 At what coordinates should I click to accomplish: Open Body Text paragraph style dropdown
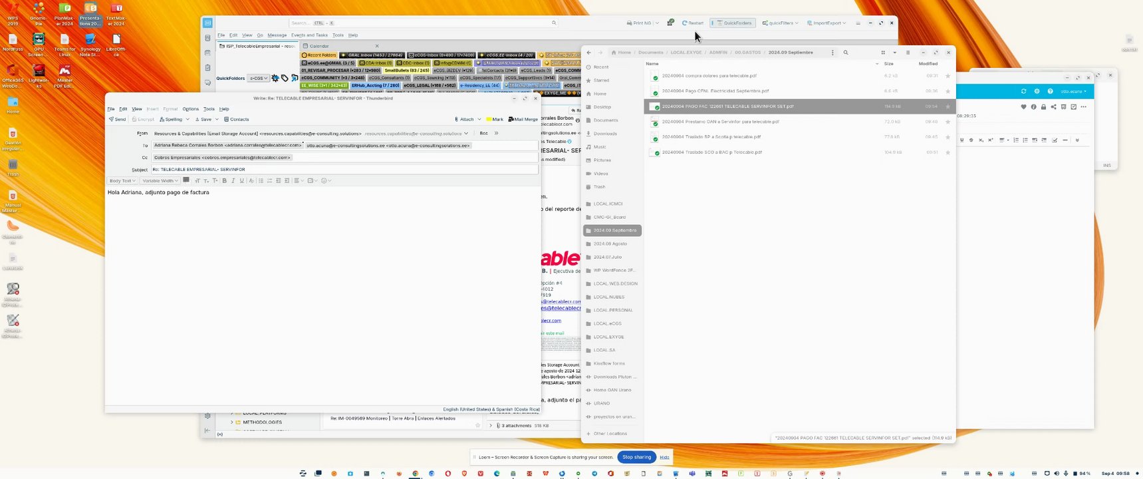pyautogui.click(x=122, y=180)
